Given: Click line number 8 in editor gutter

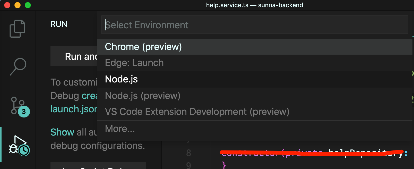Looking at the screenshot, I should 188,153.
